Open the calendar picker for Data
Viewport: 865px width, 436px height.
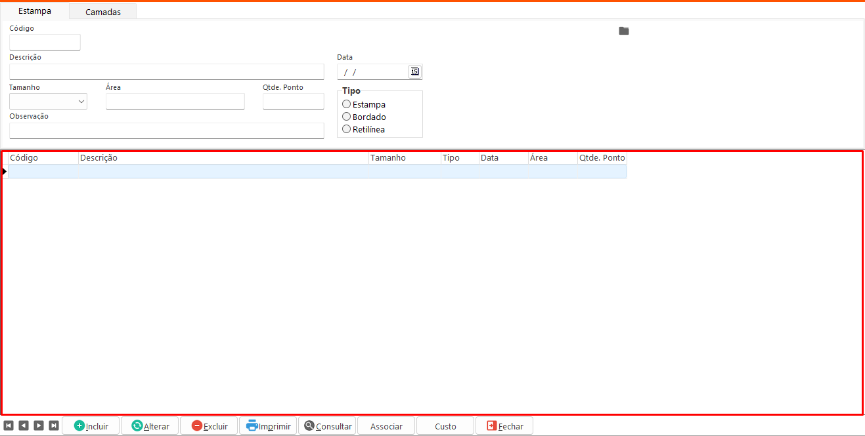click(x=414, y=71)
